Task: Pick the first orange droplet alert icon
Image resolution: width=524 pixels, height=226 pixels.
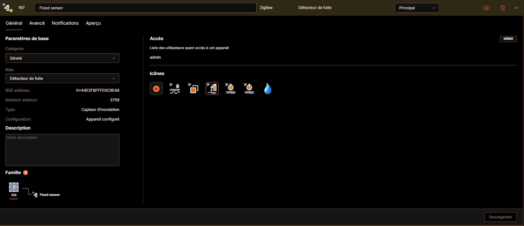Action: [x=231, y=89]
